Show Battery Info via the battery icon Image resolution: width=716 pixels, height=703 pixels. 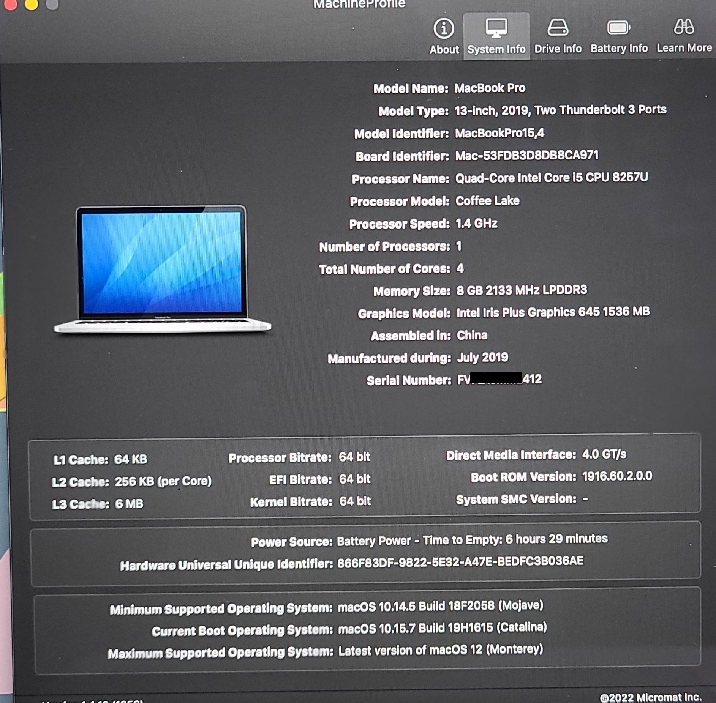point(618,28)
